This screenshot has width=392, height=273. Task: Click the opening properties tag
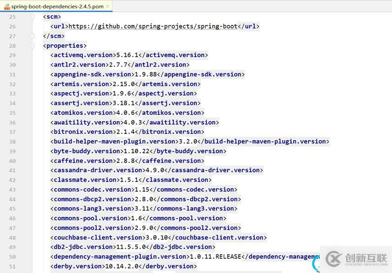click(65, 45)
